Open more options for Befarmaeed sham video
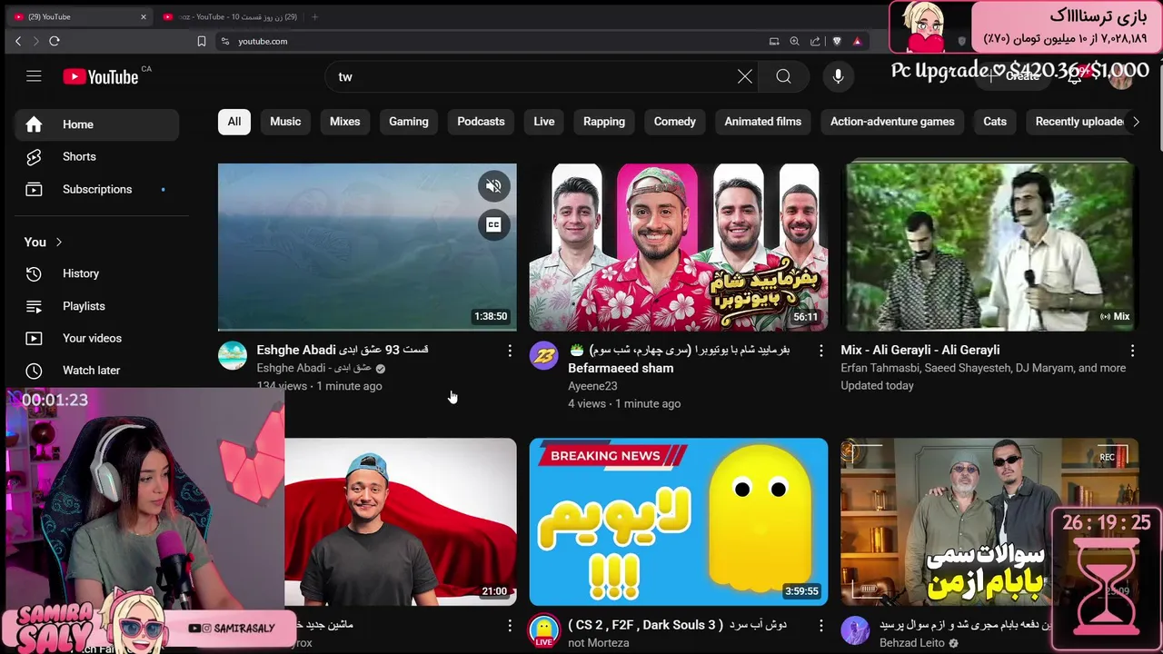The image size is (1163, 654). pos(821,351)
